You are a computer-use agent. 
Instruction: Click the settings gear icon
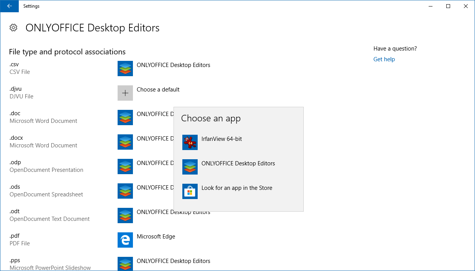[13, 28]
